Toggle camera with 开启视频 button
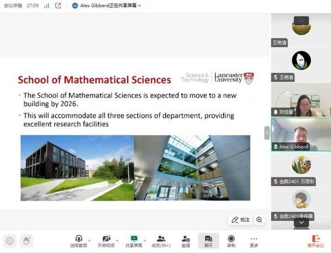The width and height of the screenshot is (331, 253). coord(106,241)
